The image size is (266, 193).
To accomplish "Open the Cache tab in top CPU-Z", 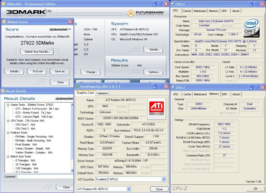I will (187, 11).
